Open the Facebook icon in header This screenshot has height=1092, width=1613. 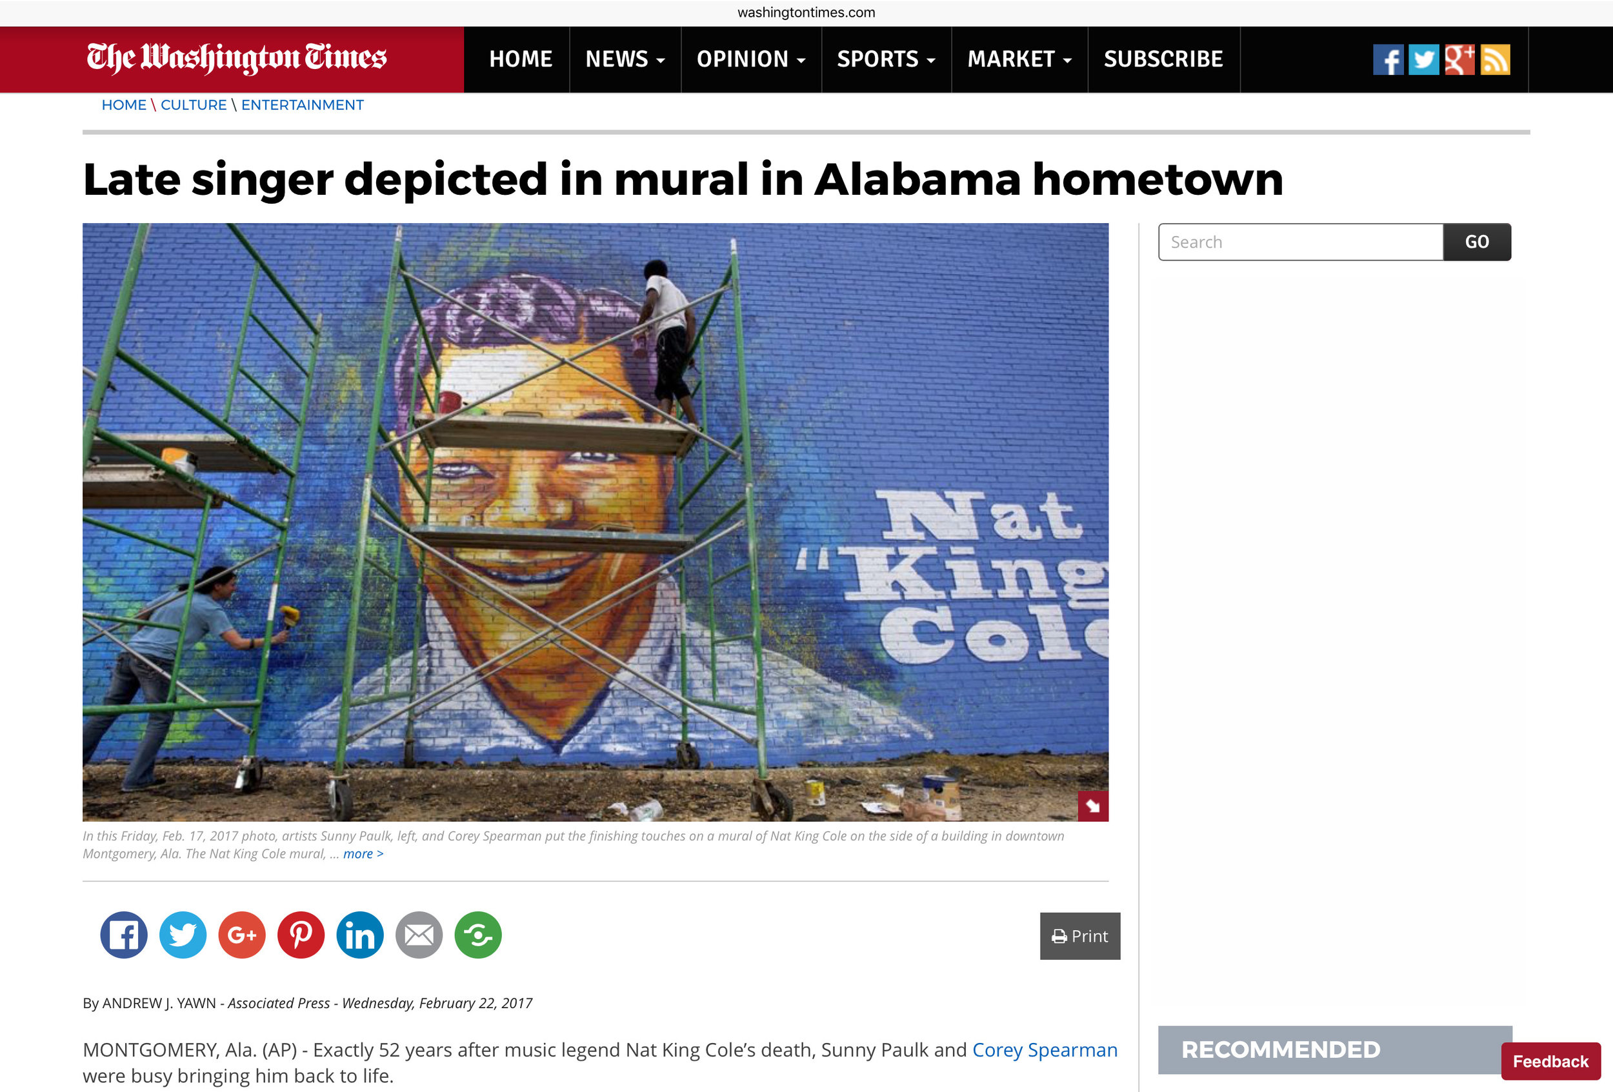[x=1388, y=60]
